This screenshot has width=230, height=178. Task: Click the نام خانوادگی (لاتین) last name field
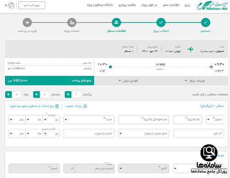[x=144, y=120]
